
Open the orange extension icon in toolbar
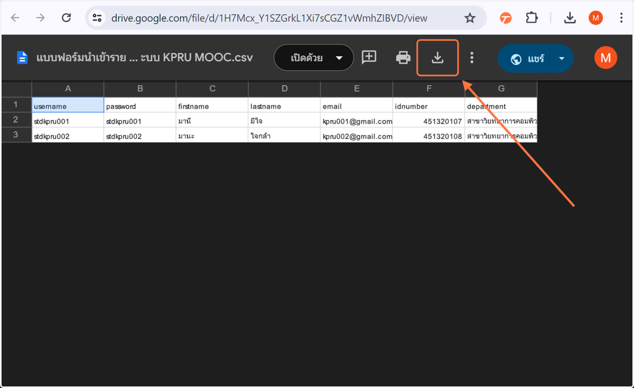pyautogui.click(x=506, y=18)
